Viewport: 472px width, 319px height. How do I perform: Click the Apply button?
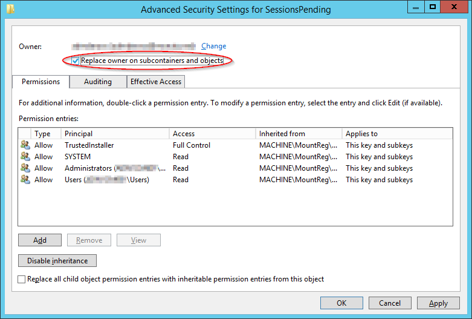pyautogui.click(x=438, y=303)
